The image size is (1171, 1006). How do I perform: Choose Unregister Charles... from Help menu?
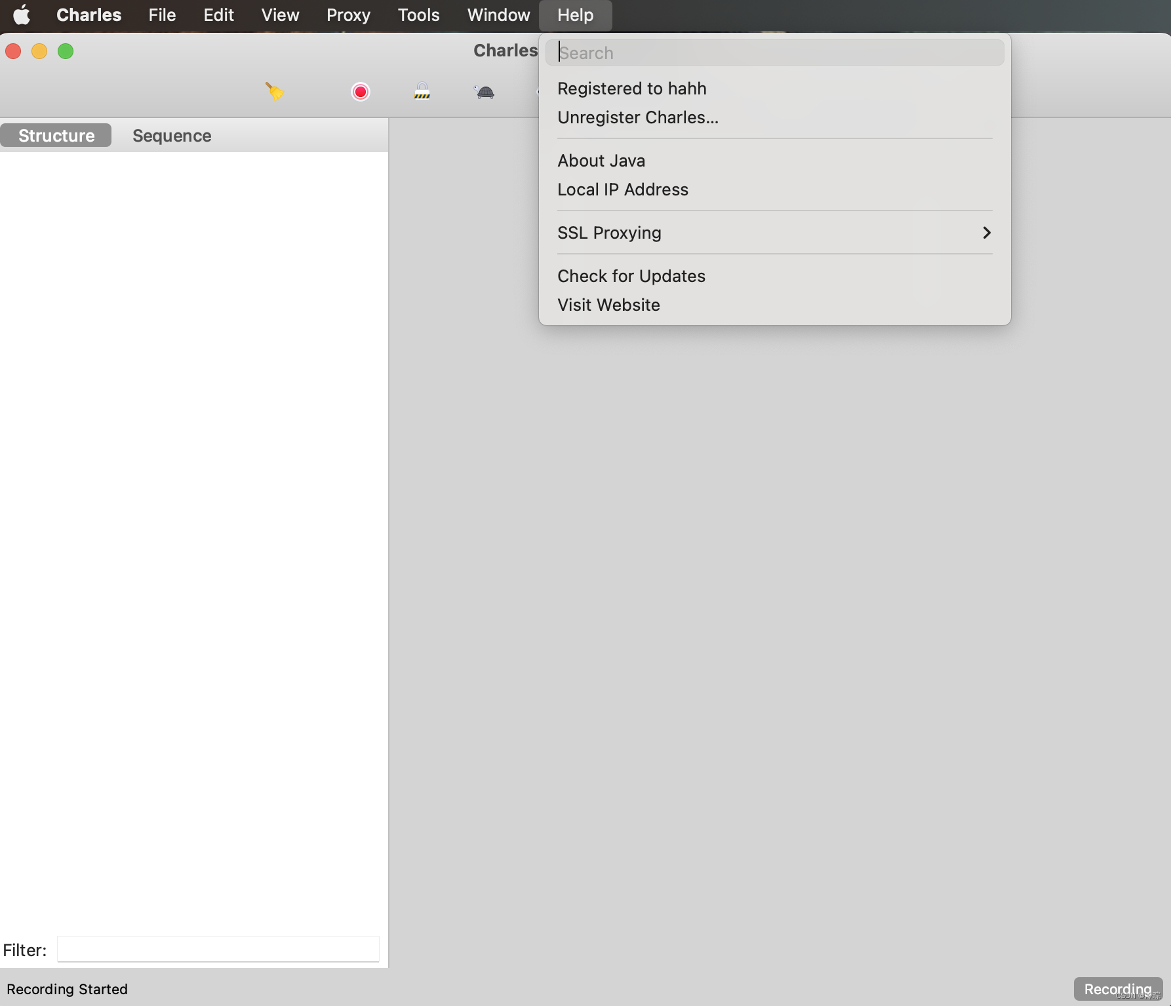[x=774, y=117]
